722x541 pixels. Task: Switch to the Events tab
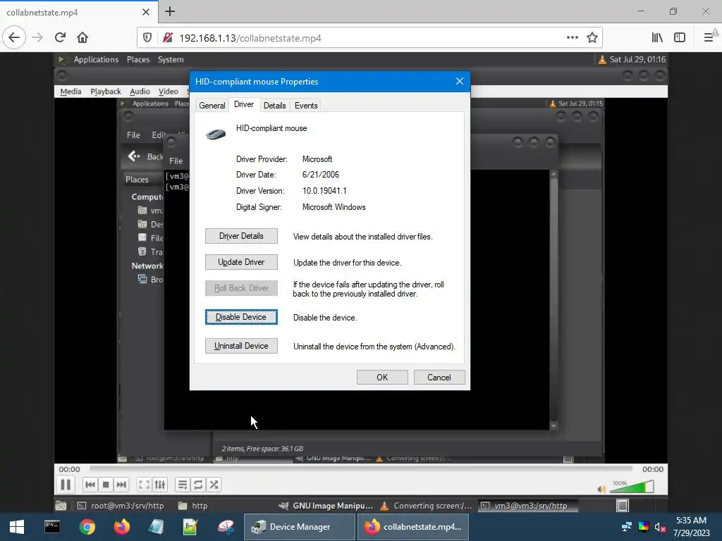(x=306, y=106)
